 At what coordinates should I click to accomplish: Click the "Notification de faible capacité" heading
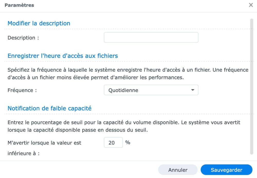coord(50,108)
